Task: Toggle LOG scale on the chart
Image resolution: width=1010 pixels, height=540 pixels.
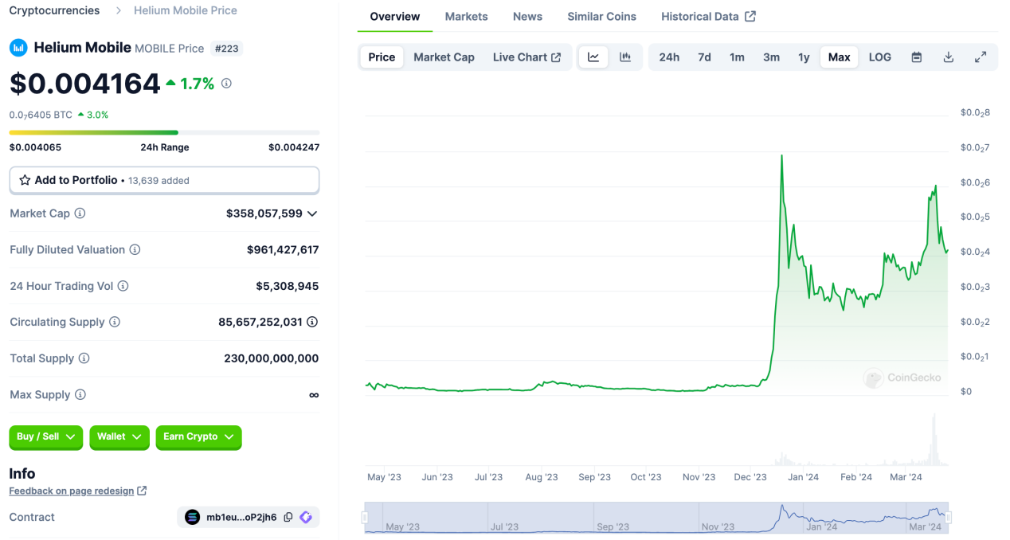Action: (879, 57)
